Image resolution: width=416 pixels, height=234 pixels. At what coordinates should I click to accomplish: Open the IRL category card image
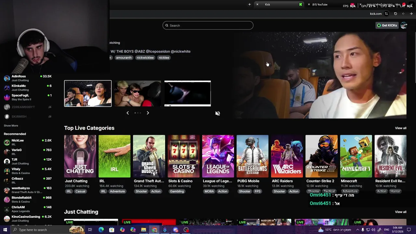coord(114,156)
